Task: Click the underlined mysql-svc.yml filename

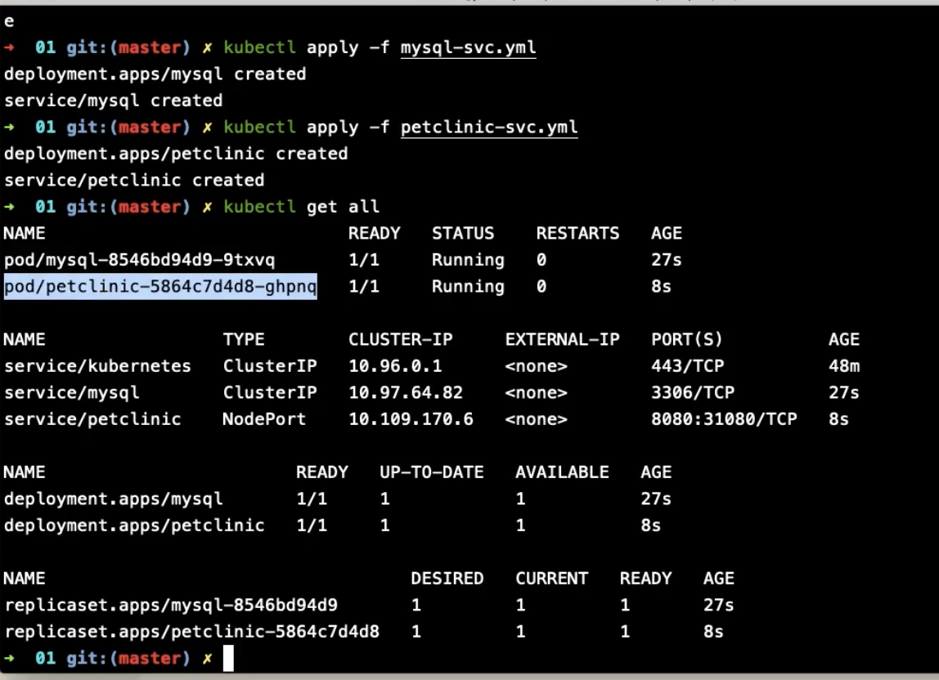Action: pyautogui.click(x=468, y=47)
